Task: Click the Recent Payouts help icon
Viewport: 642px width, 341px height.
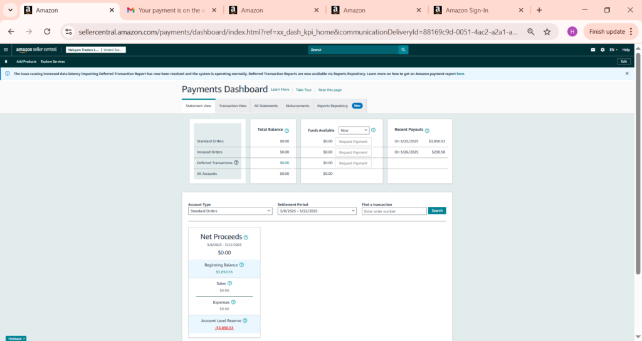Action: [x=427, y=130]
